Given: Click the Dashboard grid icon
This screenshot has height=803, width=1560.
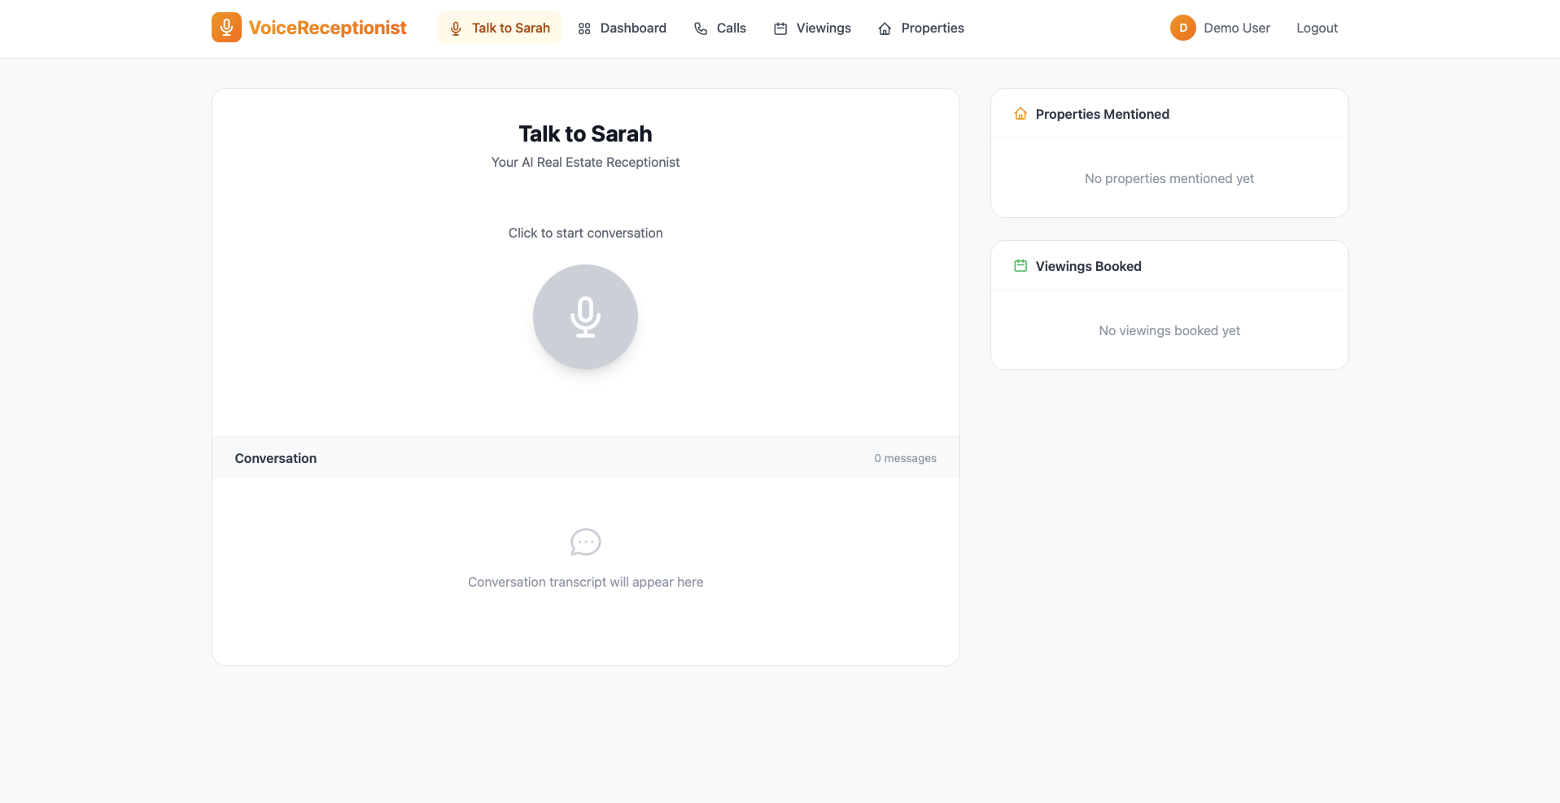Looking at the screenshot, I should coord(584,28).
